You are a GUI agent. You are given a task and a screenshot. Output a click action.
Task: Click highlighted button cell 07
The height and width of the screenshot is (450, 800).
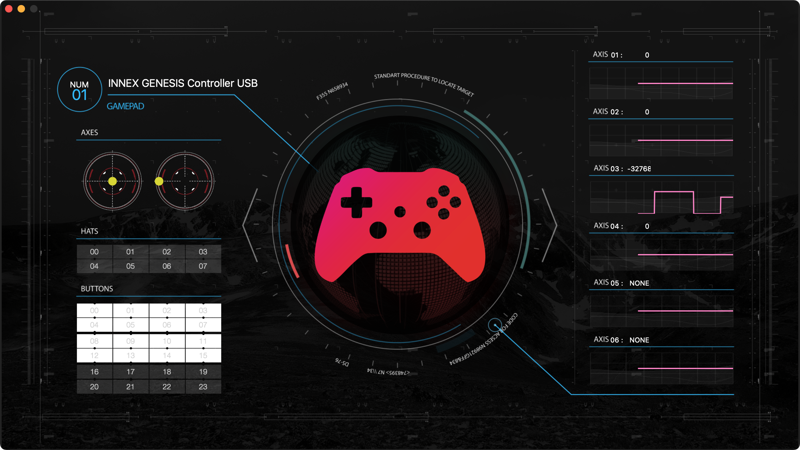click(203, 325)
